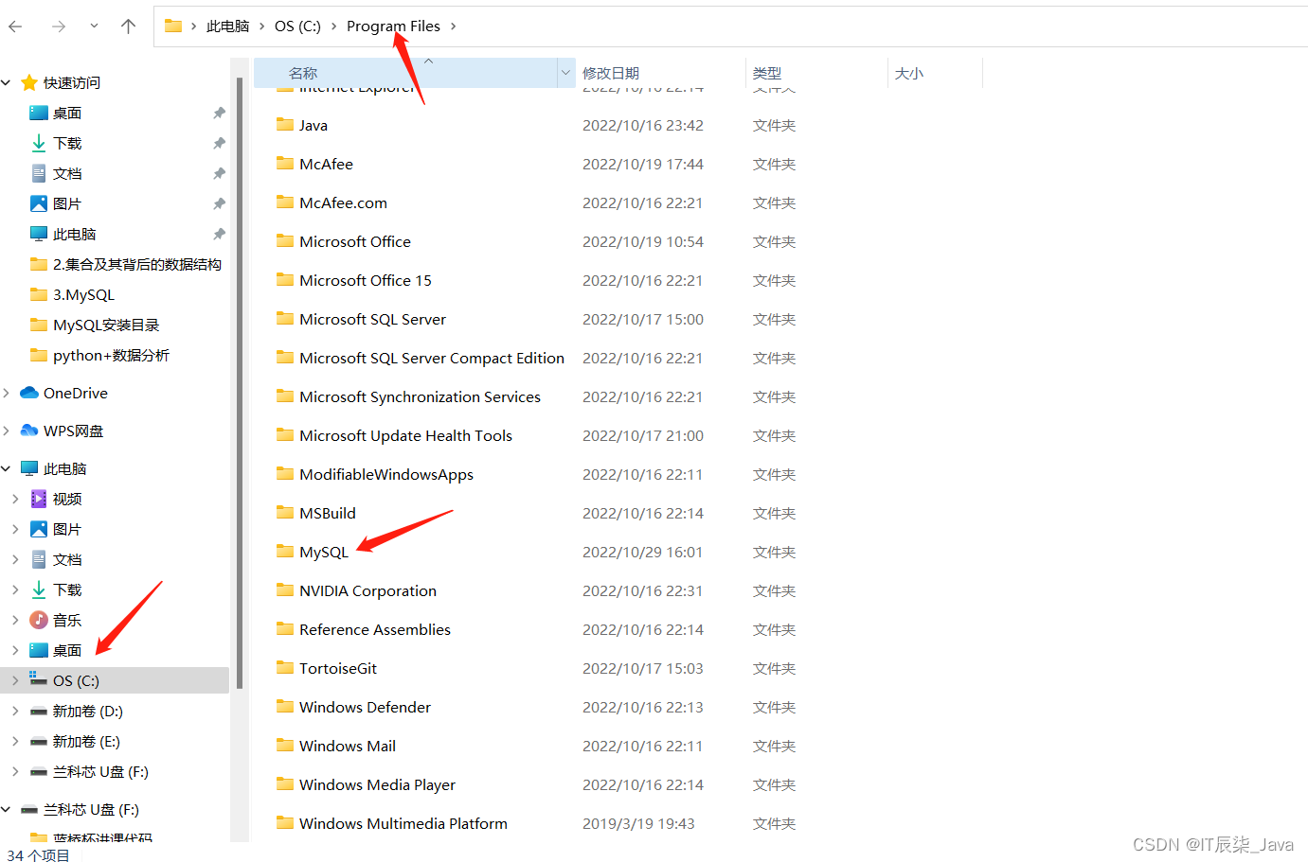Select OS (C:) in the address breadcrumb
The height and width of the screenshot is (862, 1308).
point(297,26)
